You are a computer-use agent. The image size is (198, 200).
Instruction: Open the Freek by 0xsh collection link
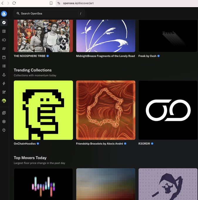click(x=147, y=56)
